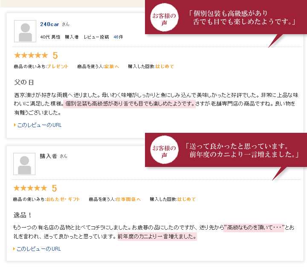This screenshot has height=275, width=307.
Task: Select the 家族へ recipient link
Action: [112, 67]
